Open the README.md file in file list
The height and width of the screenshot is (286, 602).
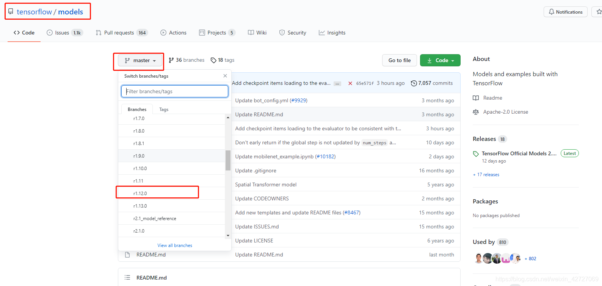click(x=151, y=255)
